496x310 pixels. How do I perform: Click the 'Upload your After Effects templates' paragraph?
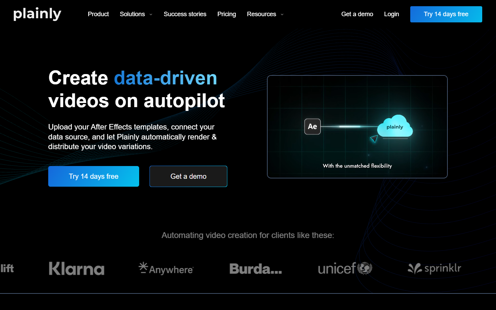click(x=133, y=137)
